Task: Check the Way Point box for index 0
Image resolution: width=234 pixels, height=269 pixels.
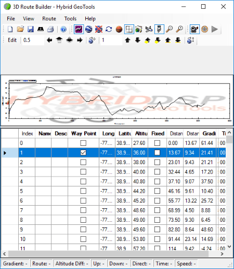Action: pyautogui.click(x=83, y=143)
